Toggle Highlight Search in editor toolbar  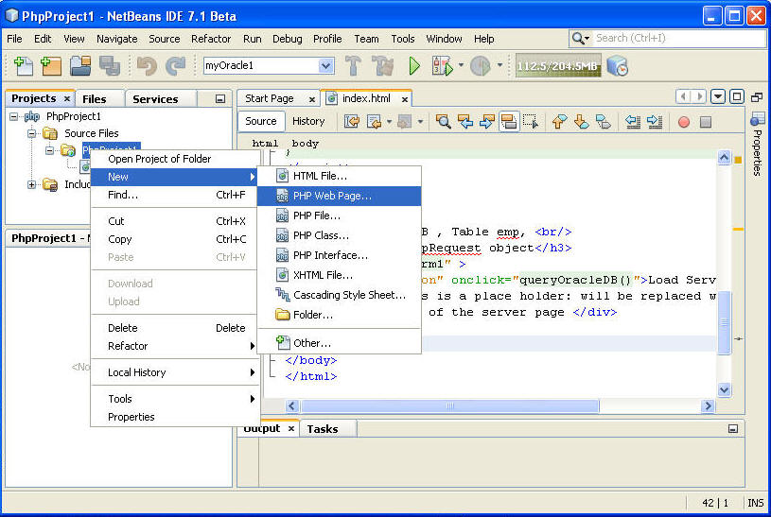click(x=508, y=121)
